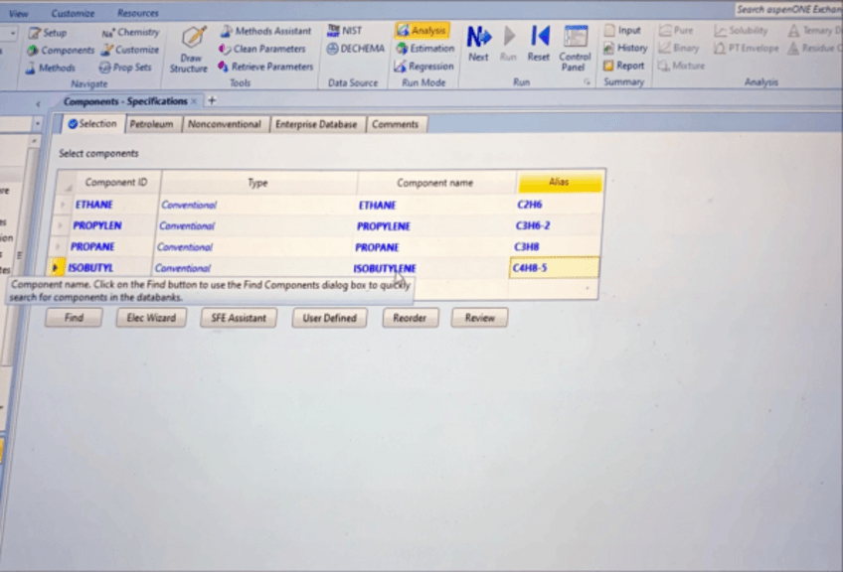This screenshot has width=843, height=572.
Task: Switch to the Nonconventional tab
Action: (x=225, y=124)
